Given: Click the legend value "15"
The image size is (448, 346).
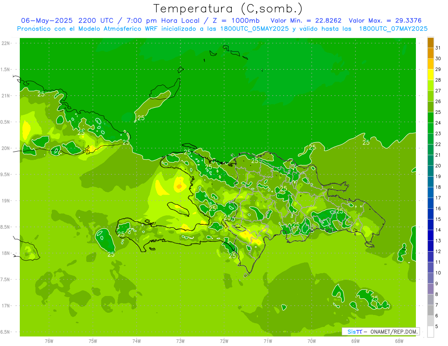Looking at the screenshot, I should pyautogui.click(x=438, y=219).
